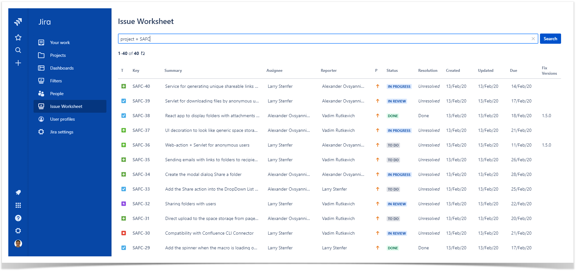Viewport: 578px width, 272px height.
Task: Open search from left sidebar magnifier
Action: click(18, 50)
